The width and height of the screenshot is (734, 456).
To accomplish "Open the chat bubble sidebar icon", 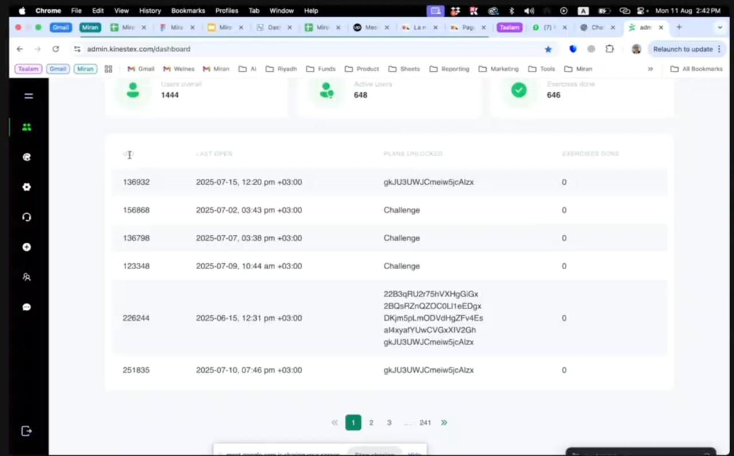I will 26,307.
